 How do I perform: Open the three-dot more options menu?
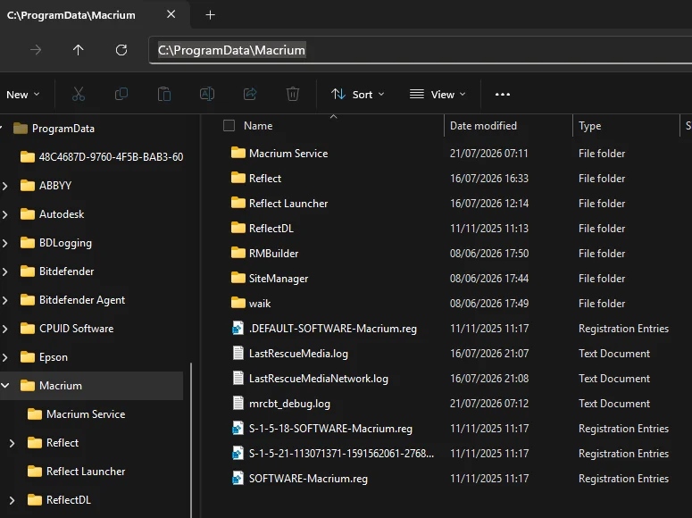502,94
